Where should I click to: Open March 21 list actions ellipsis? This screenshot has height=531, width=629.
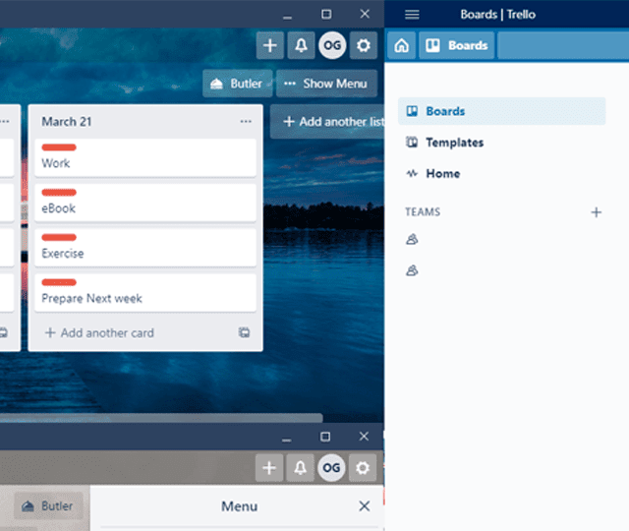point(246,121)
